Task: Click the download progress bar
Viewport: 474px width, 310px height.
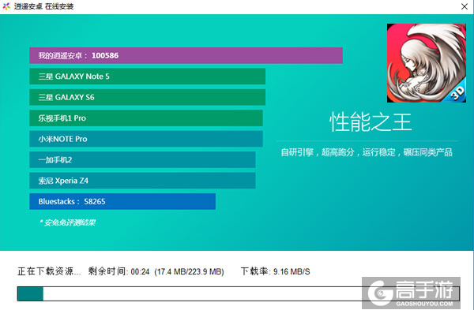Action: pos(239,293)
